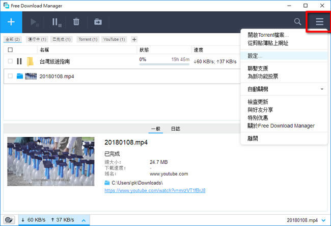
Task: Click pause icon on 台灣旅遊指南 row
Action: (x=19, y=61)
